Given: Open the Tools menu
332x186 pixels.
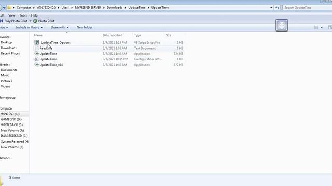Looking at the screenshot, I should pyautogui.click(x=23, y=16).
